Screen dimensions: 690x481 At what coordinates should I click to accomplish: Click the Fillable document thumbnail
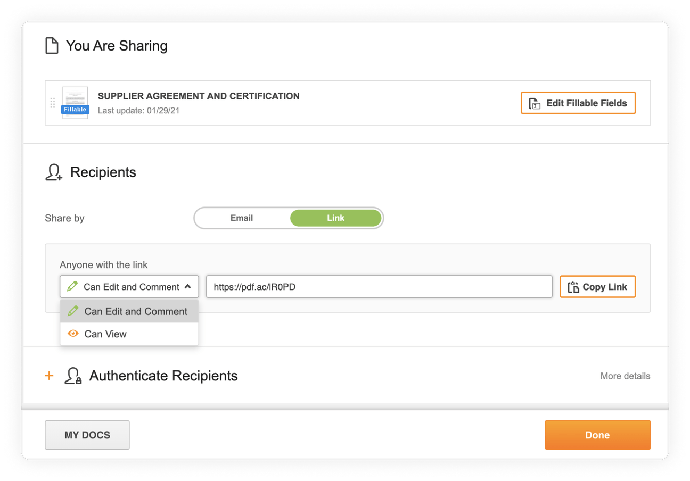(75, 102)
